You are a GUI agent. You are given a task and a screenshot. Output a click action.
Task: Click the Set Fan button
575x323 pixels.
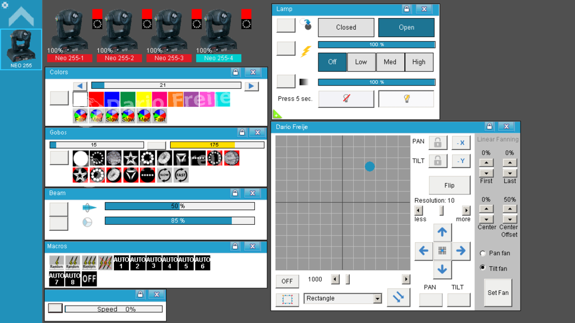coord(498,293)
